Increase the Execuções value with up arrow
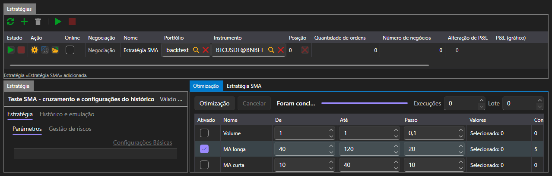Screen dimensions: 552x176 [x=482, y=101]
